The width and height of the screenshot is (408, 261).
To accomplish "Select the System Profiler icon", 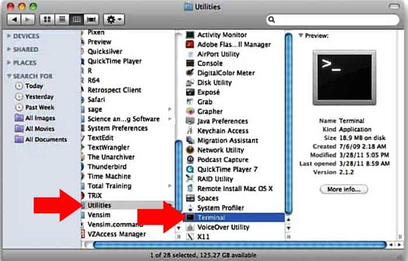I will point(190,208).
